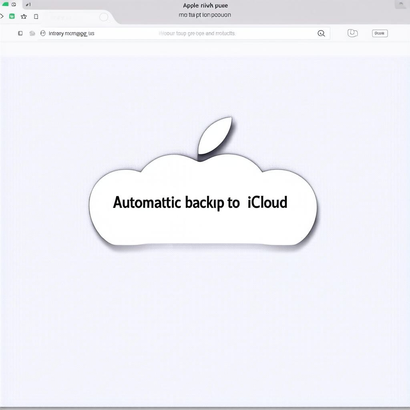Viewport: 410px width, 410px height.
Task: Click the gray cloud icon near address bar
Action: tap(32, 34)
